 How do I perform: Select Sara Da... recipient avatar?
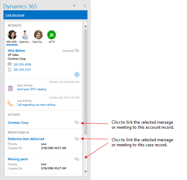tap(38, 35)
